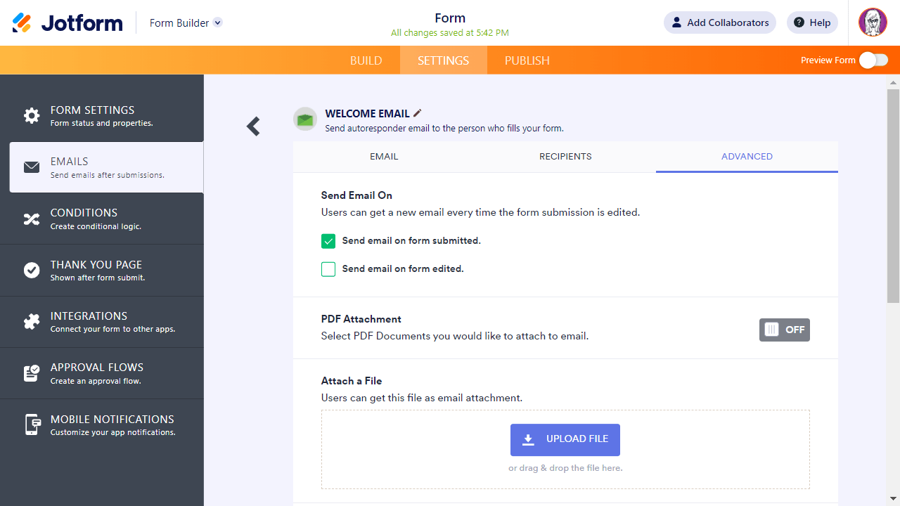Go back using the left chevron arrow

pos(253,126)
